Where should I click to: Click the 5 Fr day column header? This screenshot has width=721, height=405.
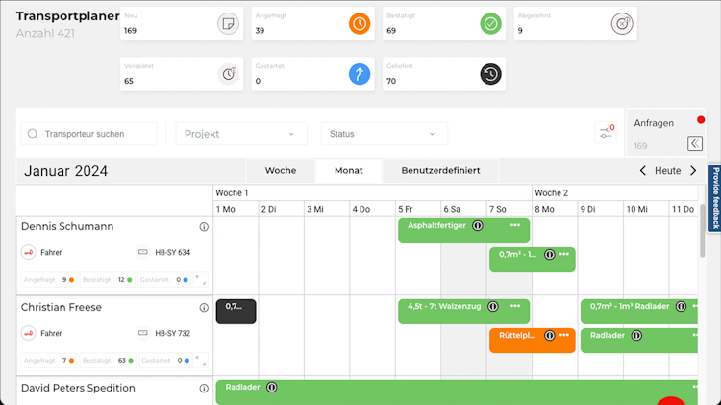tap(417, 209)
